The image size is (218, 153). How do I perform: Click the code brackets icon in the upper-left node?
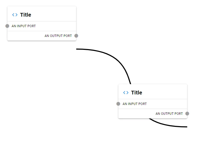point(15,15)
